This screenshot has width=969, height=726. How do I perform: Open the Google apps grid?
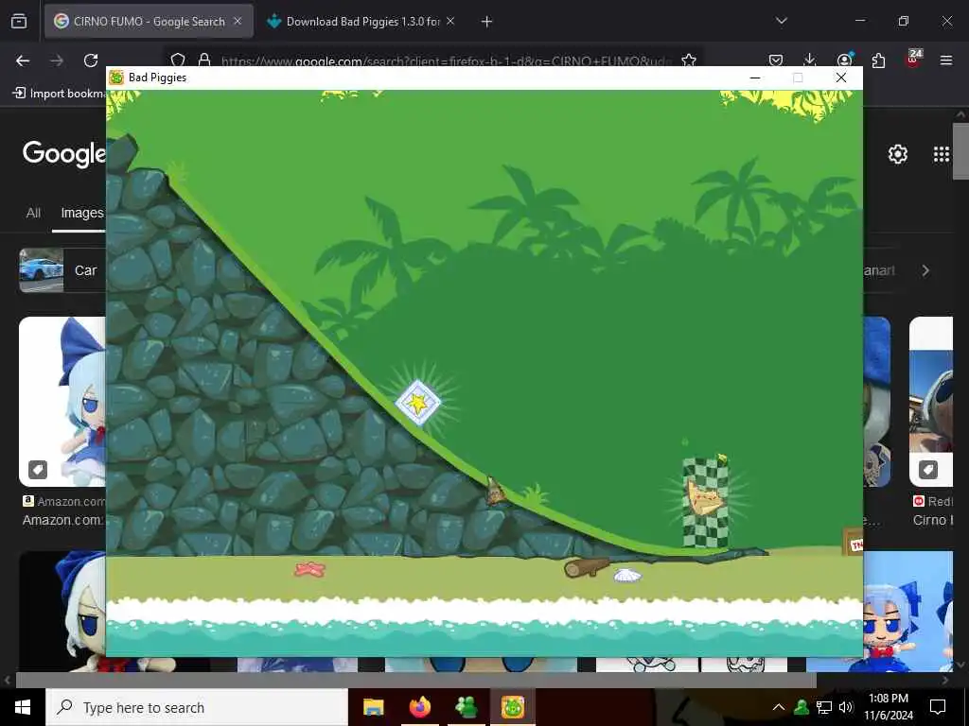click(941, 154)
